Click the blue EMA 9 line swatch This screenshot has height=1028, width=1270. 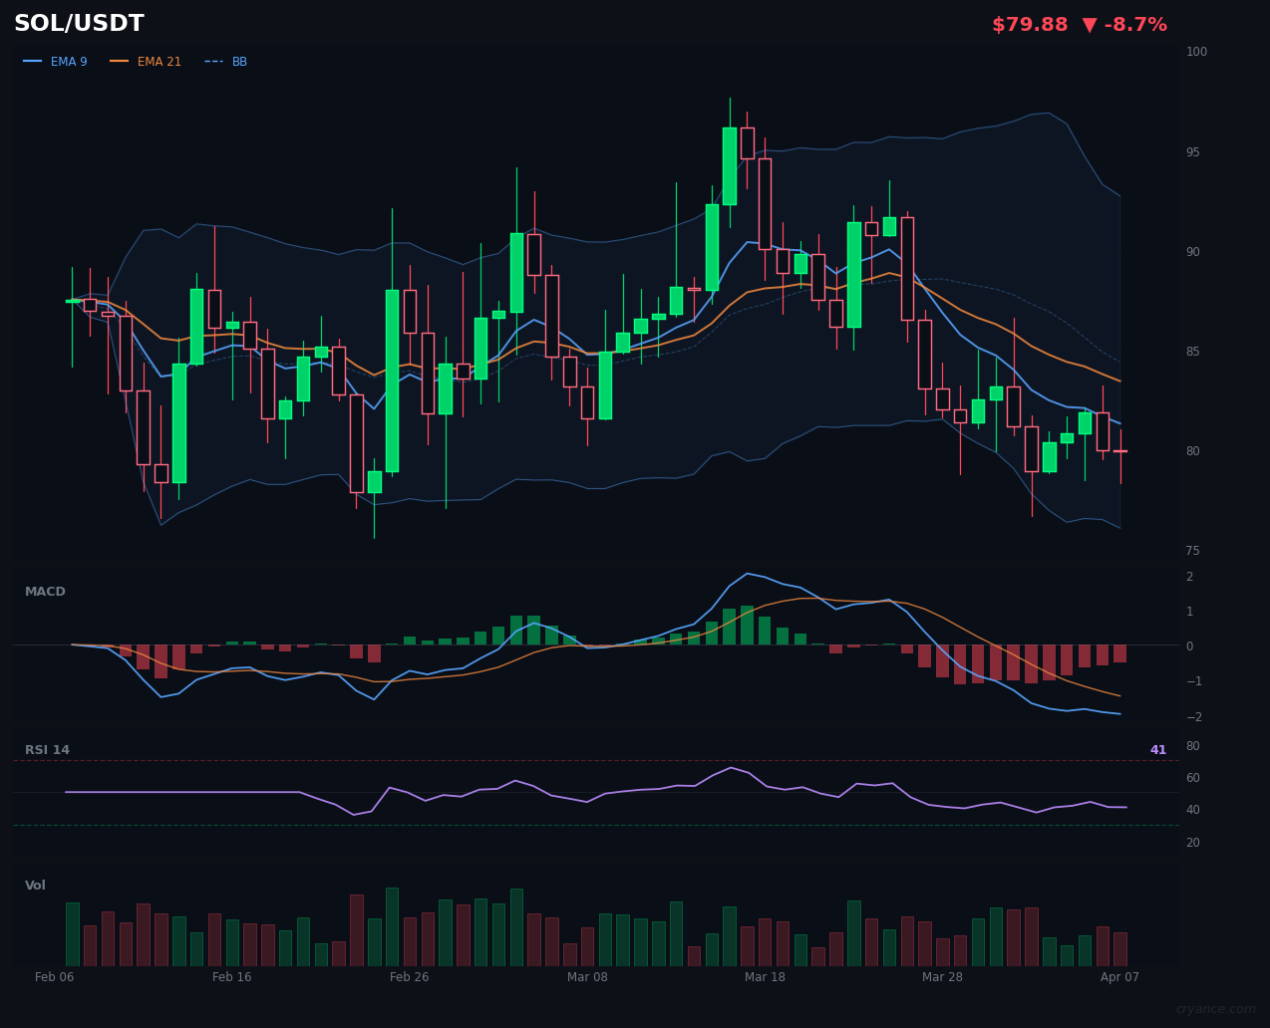pyautogui.click(x=32, y=61)
